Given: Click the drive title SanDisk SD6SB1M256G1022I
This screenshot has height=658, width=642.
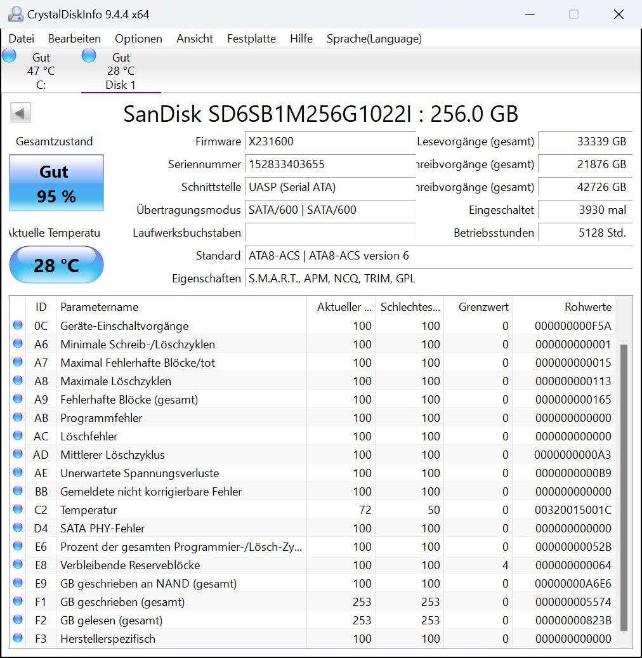Looking at the screenshot, I should 320,114.
